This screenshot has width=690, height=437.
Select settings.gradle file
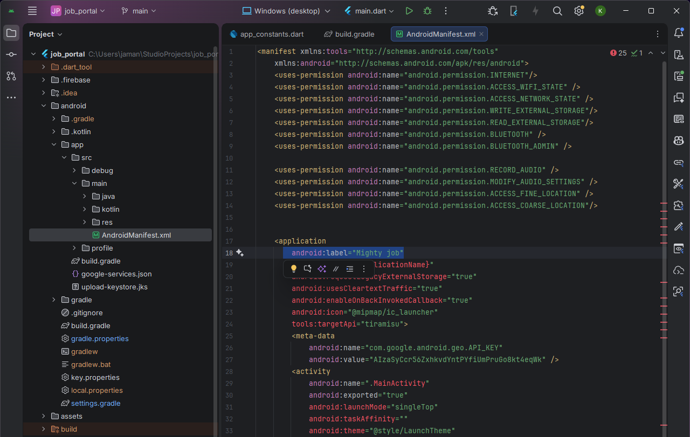[91, 403]
